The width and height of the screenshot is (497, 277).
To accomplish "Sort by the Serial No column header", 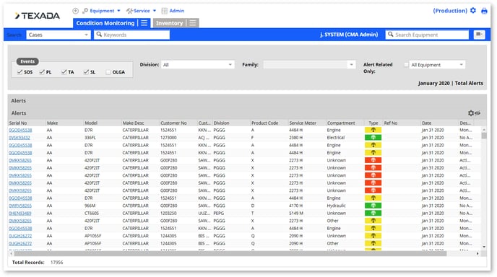I will pos(18,123).
